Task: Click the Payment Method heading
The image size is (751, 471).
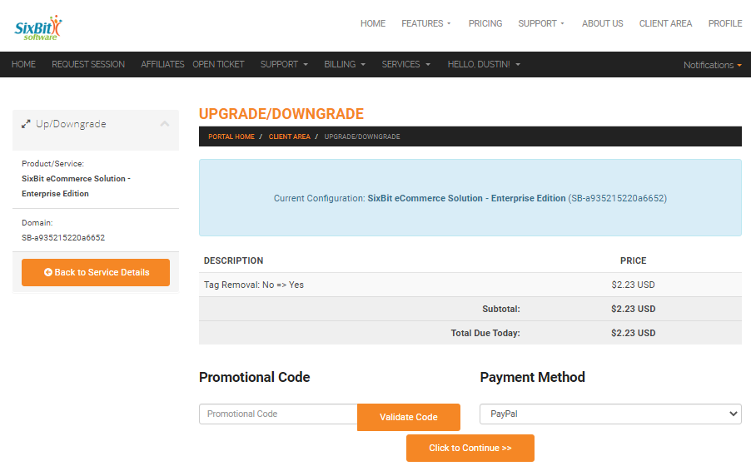Action: (533, 377)
